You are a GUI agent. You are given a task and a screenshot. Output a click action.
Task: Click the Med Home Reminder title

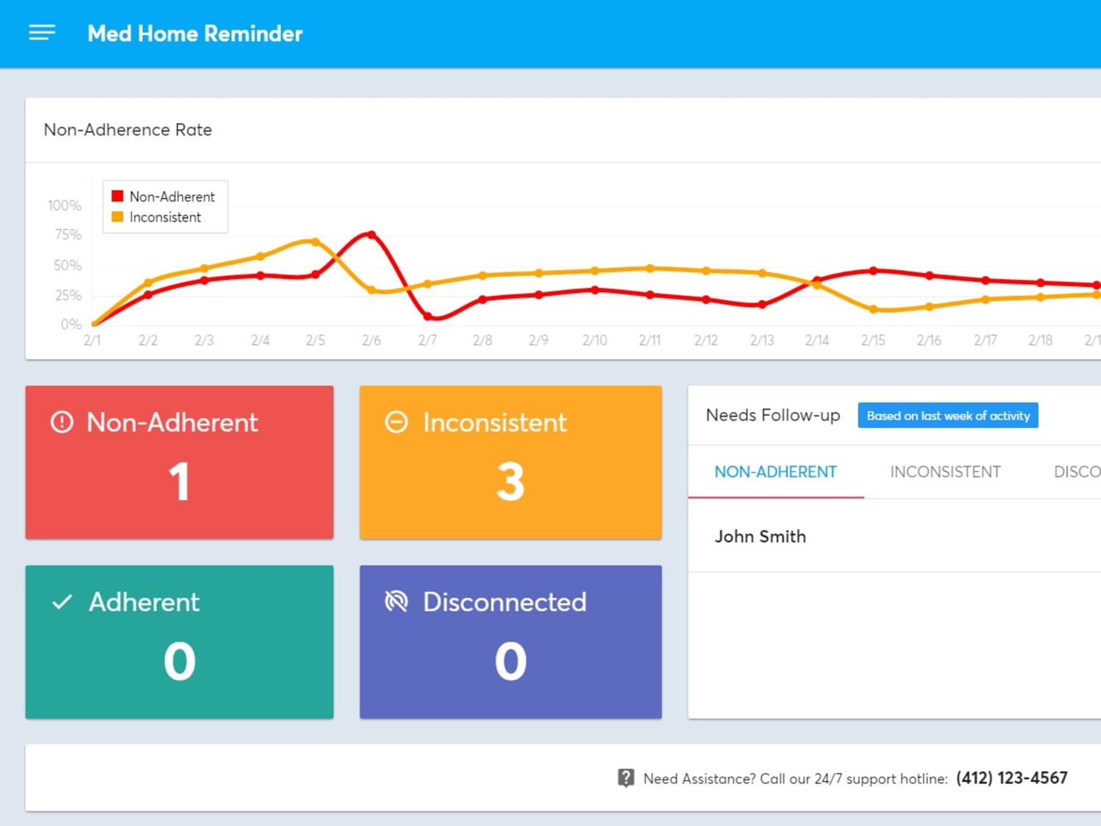click(195, 34)
